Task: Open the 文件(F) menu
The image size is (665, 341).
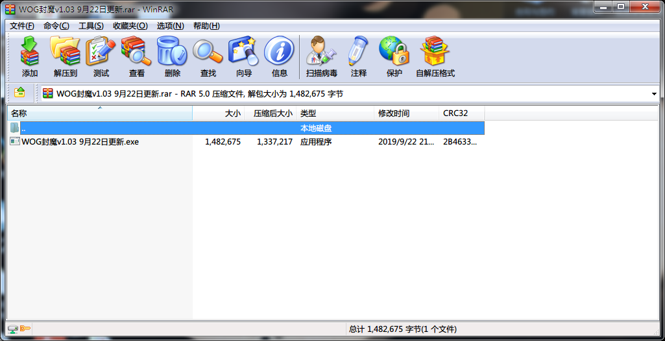Action: (x=22, y=26)
